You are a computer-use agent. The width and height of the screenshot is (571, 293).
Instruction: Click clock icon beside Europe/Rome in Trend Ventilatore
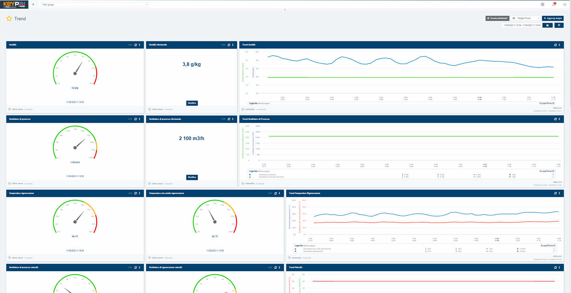pyautogui.click(x=553, y=171)
